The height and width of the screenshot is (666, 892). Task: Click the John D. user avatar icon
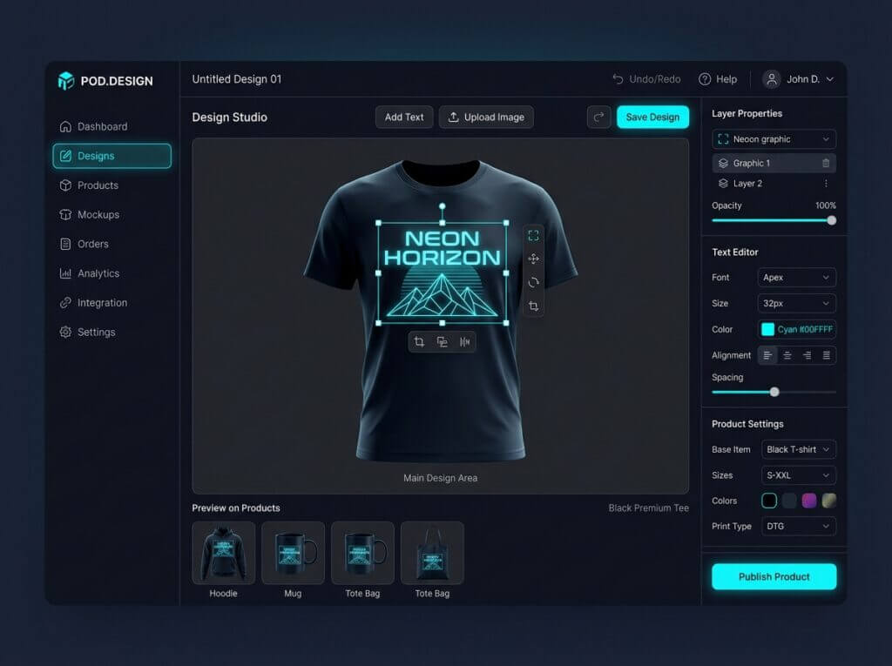(772, 79)
